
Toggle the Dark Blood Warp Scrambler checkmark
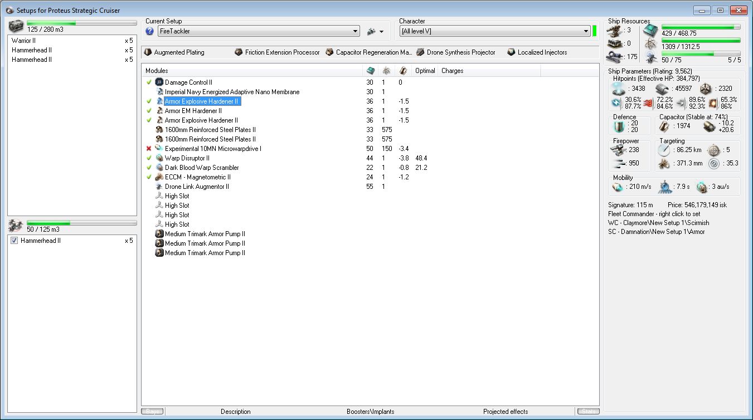(x=149, y=168)
